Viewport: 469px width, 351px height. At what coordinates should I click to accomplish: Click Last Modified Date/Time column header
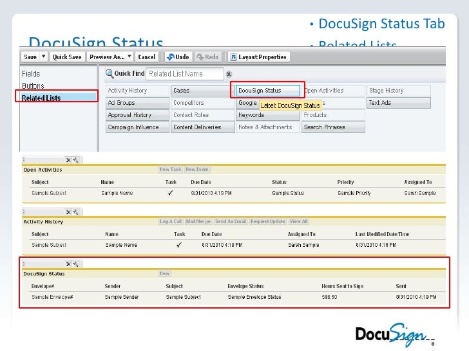tap(382, 234)
